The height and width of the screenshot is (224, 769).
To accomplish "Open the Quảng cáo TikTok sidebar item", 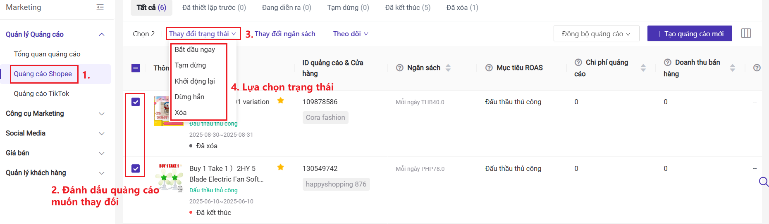I will coord(41,93).
